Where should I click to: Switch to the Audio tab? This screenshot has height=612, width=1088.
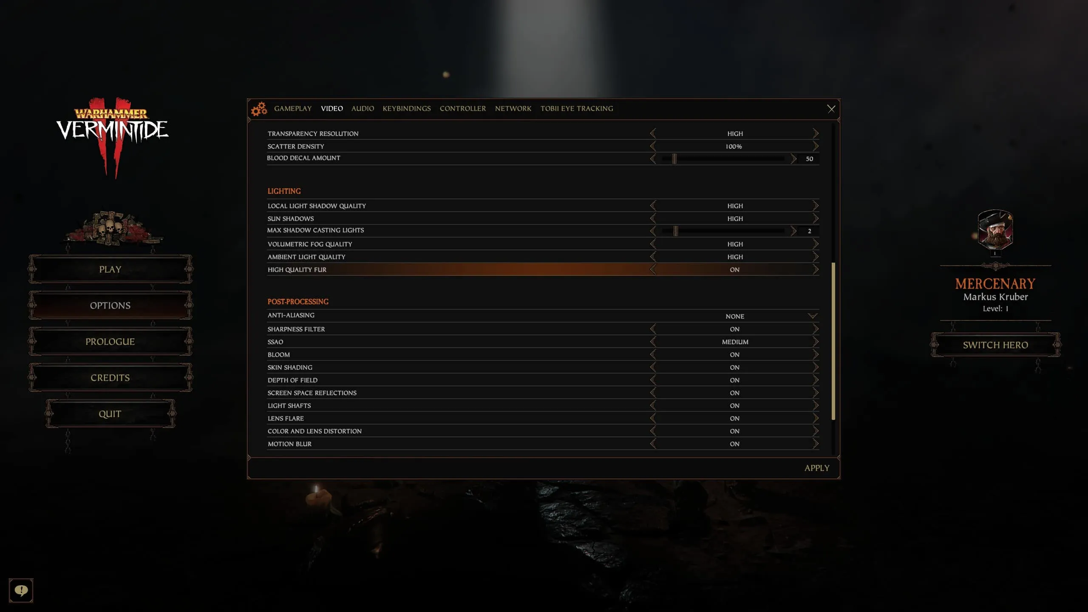coord(363,108)
